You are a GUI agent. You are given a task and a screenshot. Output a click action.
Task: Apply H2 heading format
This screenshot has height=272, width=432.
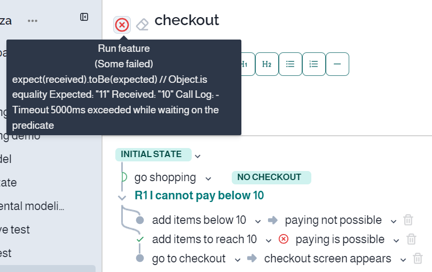coord(266,64)
